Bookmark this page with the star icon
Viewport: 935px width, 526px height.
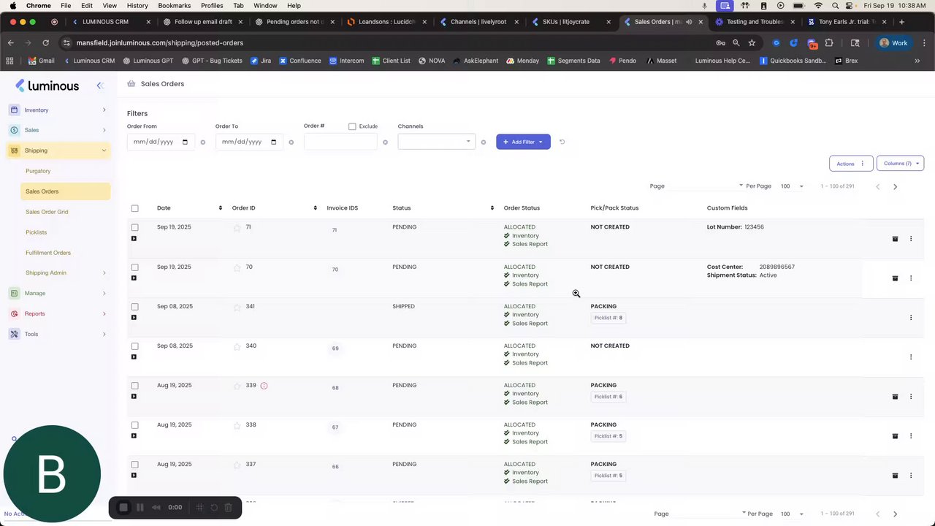752,43
